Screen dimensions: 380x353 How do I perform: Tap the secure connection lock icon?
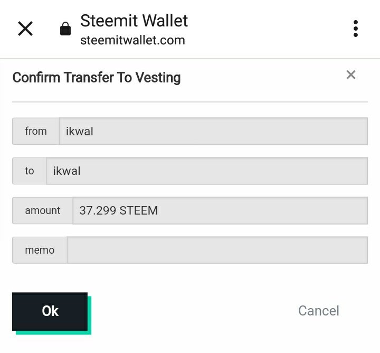pyautogui.click(x=65, y=29)
